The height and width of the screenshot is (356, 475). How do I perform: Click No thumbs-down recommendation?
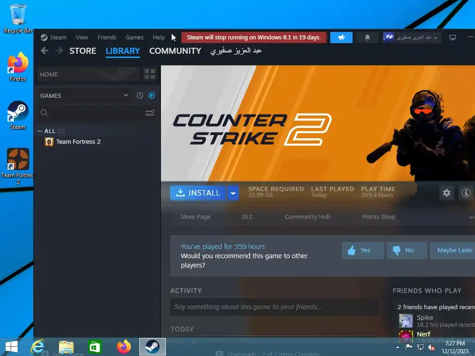(x=407, y=250)
